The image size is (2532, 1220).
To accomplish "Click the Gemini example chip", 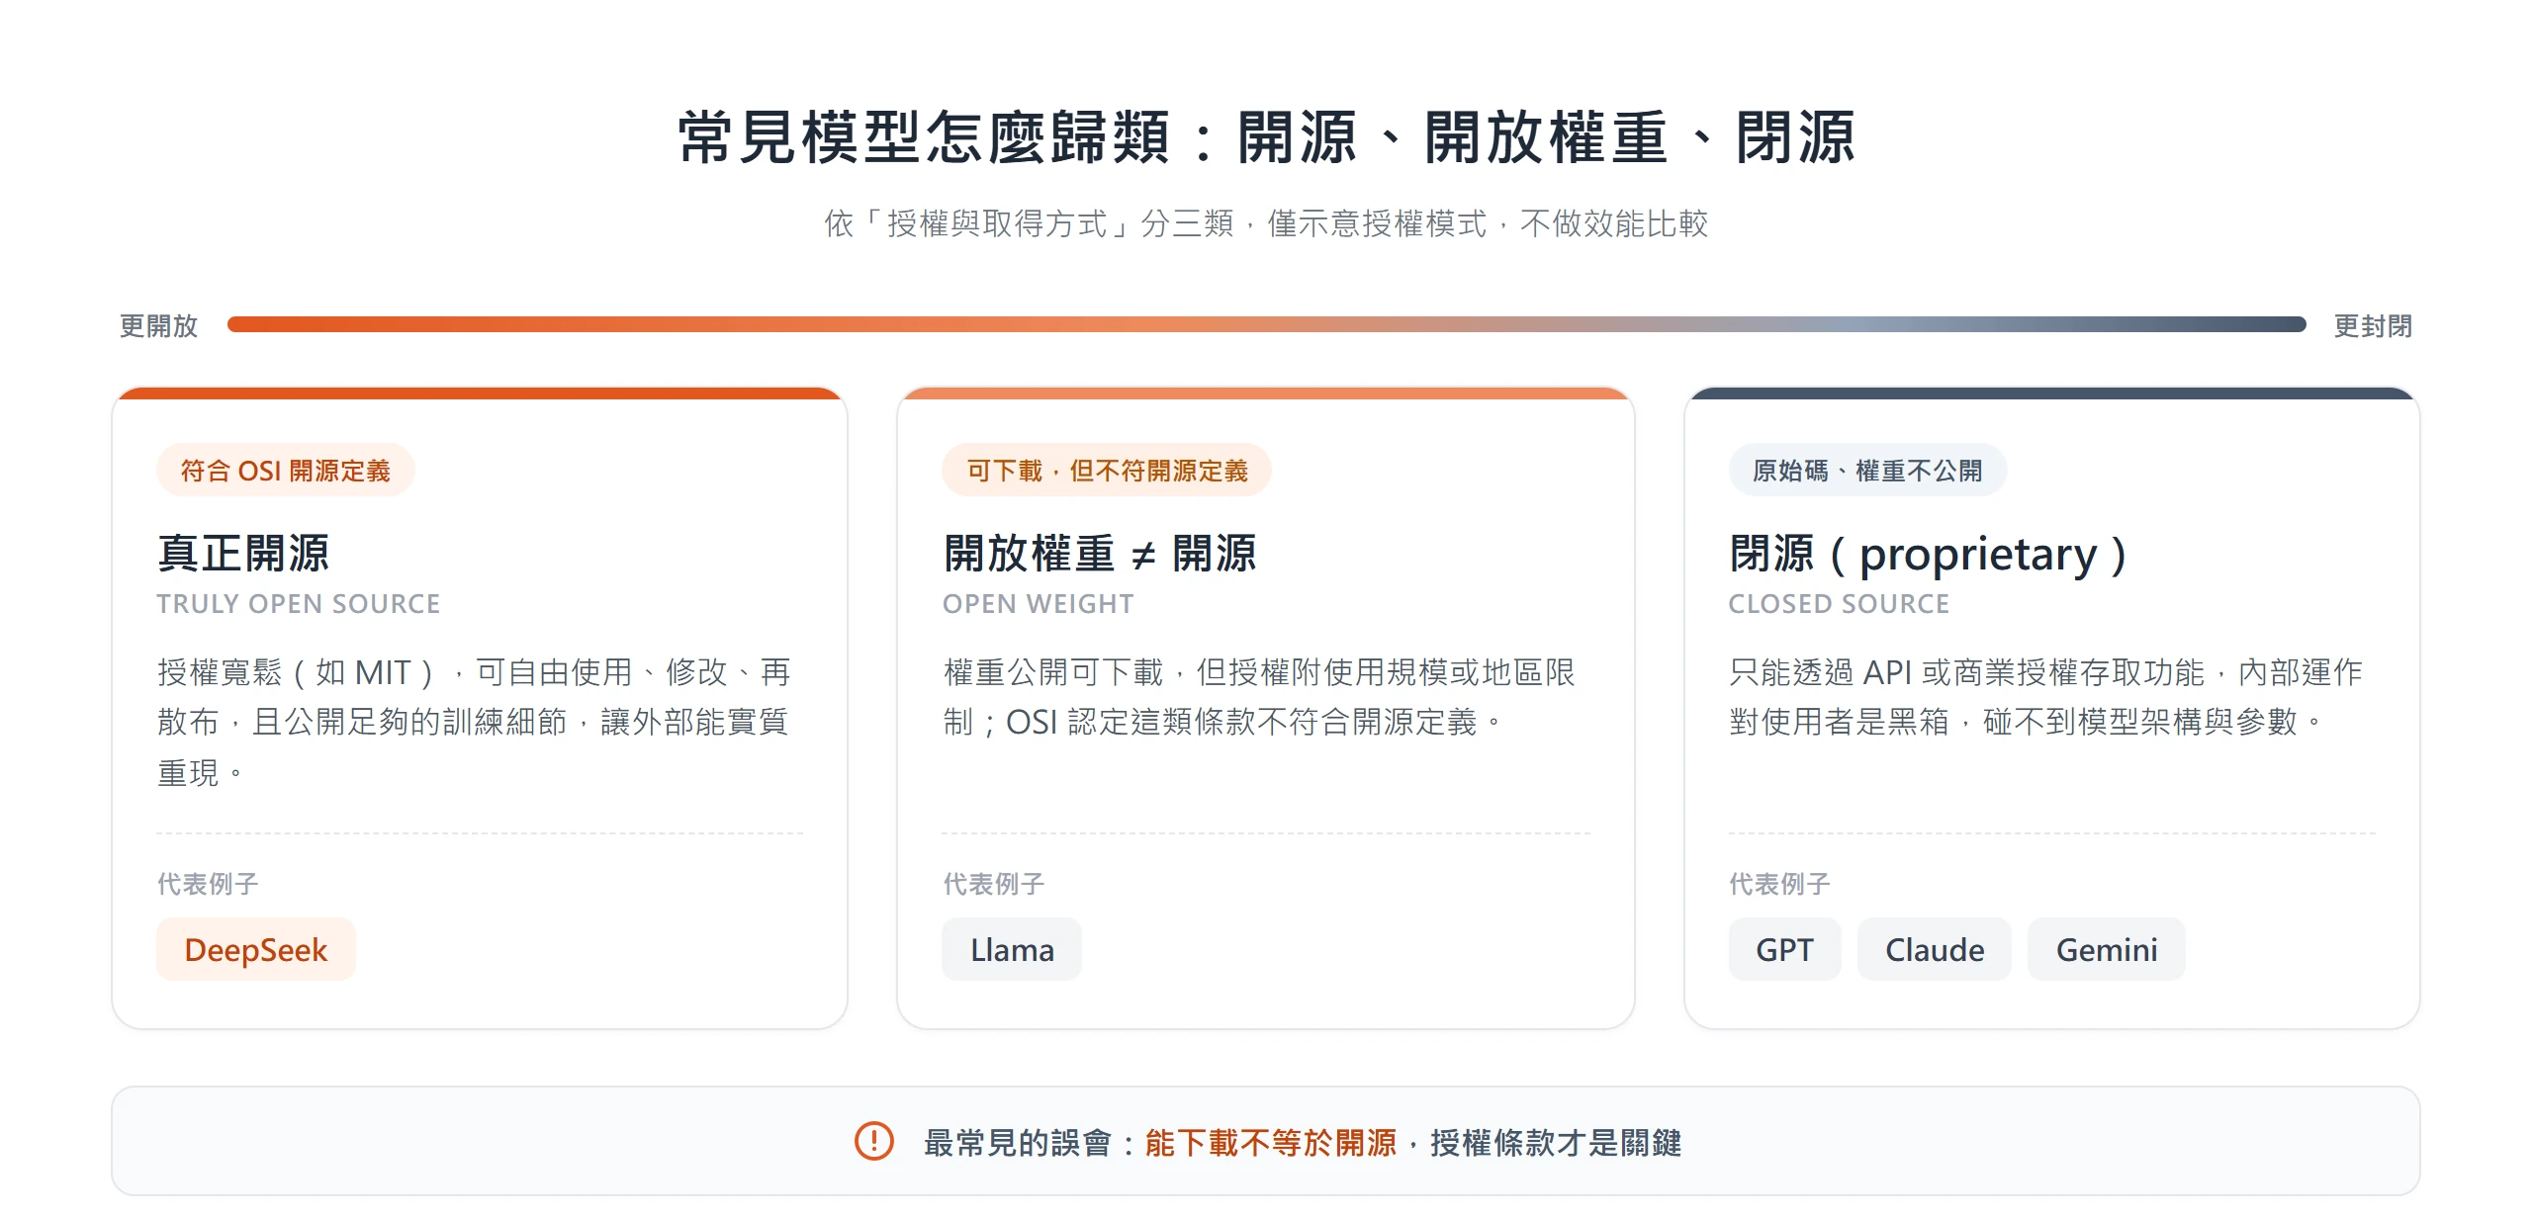I will [x=2106, y=949].
